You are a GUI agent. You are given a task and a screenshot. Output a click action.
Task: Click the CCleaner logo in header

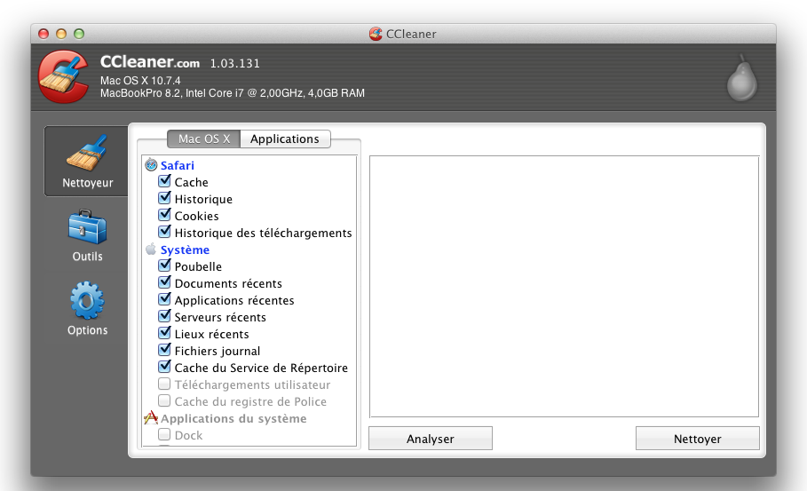tap(63, 77)
